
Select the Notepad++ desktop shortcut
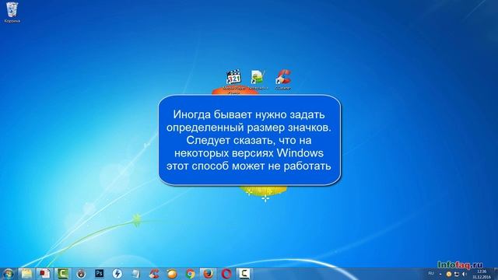coord(258,80)
